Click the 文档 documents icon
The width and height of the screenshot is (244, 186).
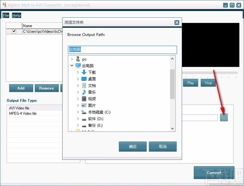tap(84, 85)
